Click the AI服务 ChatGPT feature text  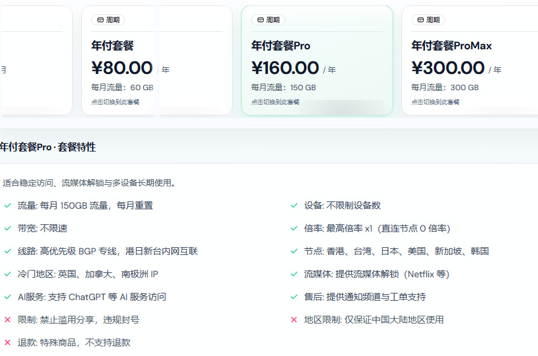pos(91,297)
